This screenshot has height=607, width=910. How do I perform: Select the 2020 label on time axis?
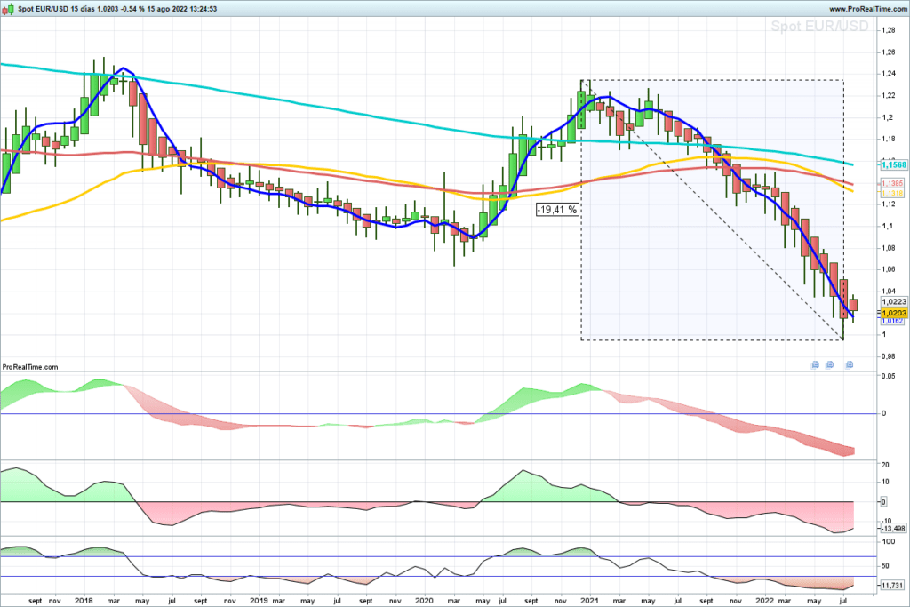(x=424, y=601)
